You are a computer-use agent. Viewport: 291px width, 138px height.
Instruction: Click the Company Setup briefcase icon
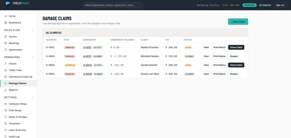pos(5,104)
